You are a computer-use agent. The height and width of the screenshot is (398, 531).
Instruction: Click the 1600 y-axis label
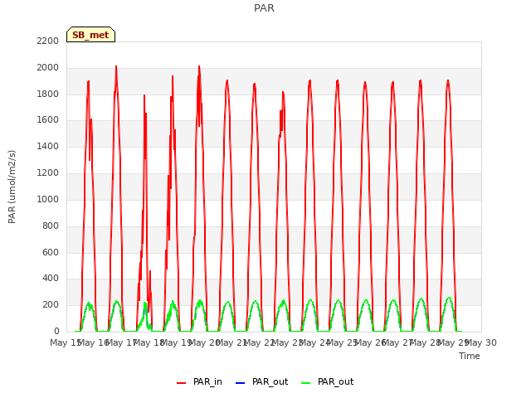48,120
